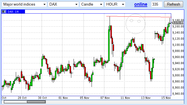
Task: Click the 30 Oct date label
Action: coord(42,98)
